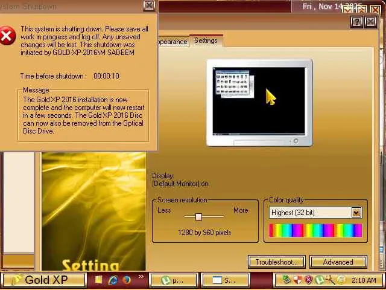
Task: Open the green µTorrent tray icon
Action: tap(319, 280)
